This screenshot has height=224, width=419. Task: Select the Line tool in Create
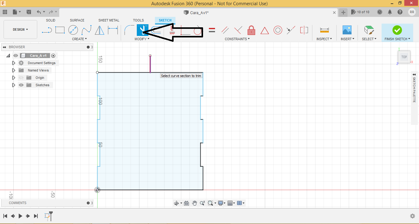(x=47, y=30)
